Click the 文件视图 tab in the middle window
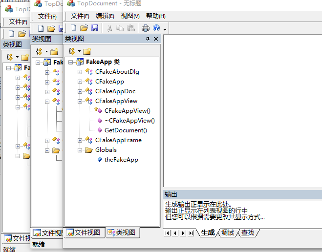Screen dimensions: 322x252 tap(48, 233)
